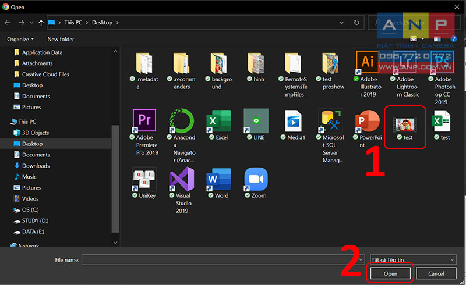The width and height of the screenshot is (466, 285).
Task: Select the Visual Studio 2019 shortcut
Action: [x=181, y=179]
